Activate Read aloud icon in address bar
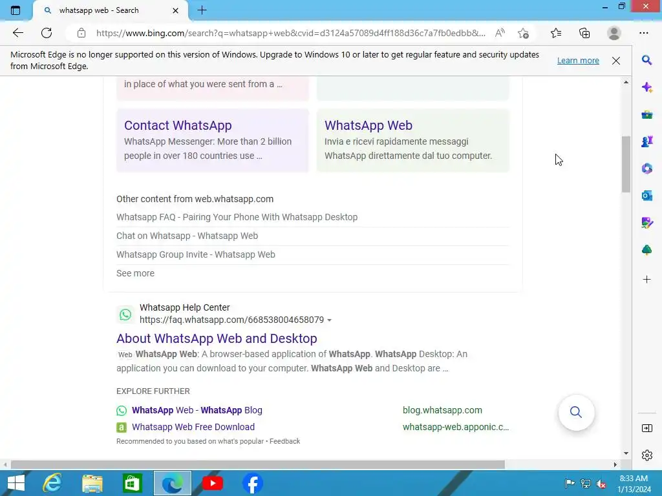This screenshot has height=496, width=662. point(500,33)
